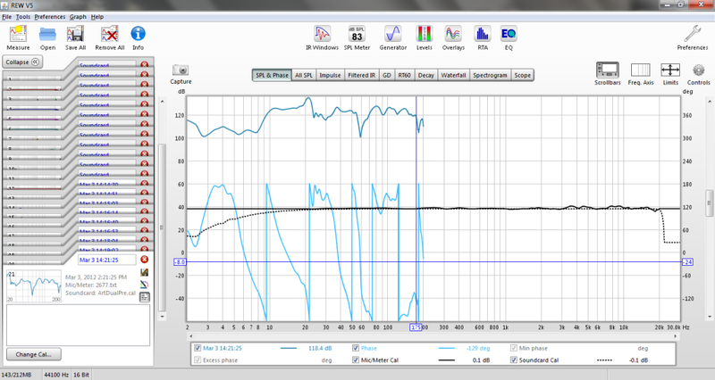Open the Levels meters
Screen dimensions: 715x380
click(424, 37)
